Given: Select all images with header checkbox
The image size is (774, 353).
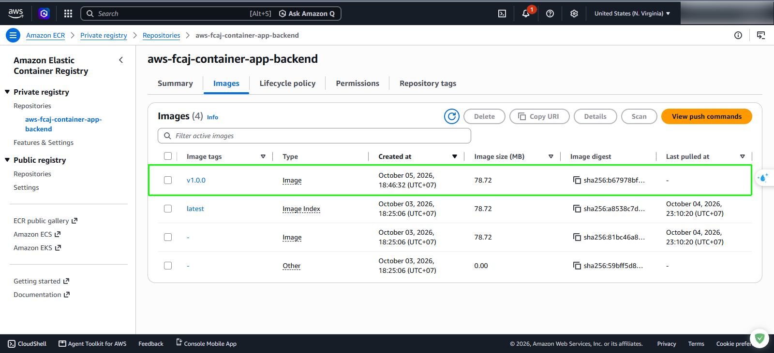Looking at the screenshot, I should [168, 156].
